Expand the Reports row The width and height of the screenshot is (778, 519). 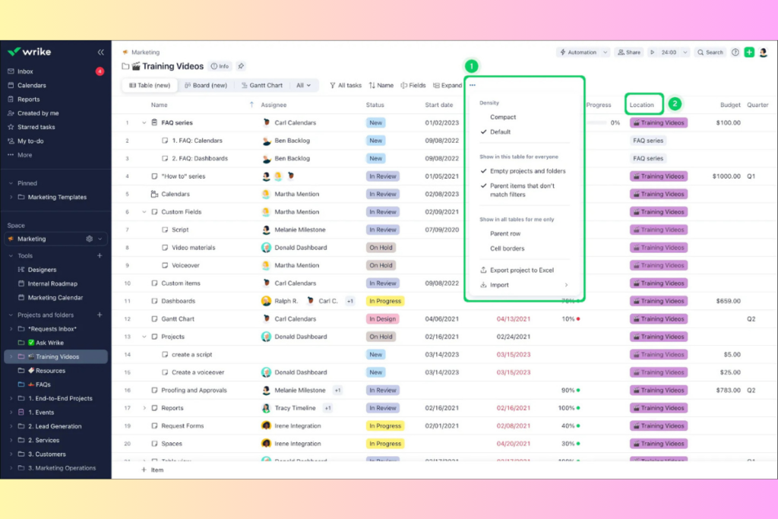[144, 408]
